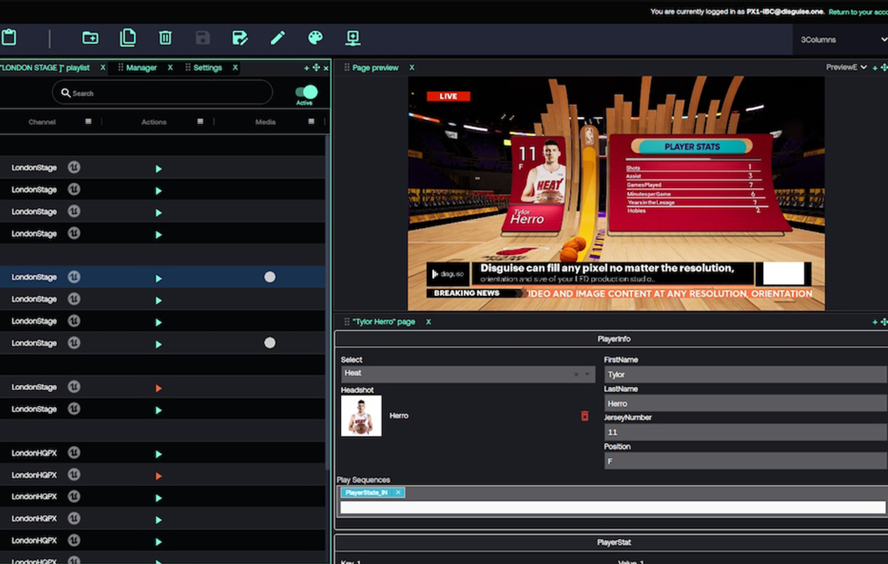Click the white Play Sequences input box
Viewport: 888px width, 564px height.
613,507
